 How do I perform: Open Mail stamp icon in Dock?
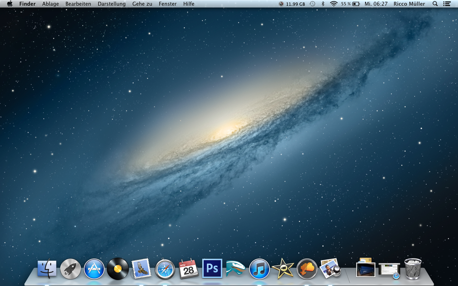point(141,269)
